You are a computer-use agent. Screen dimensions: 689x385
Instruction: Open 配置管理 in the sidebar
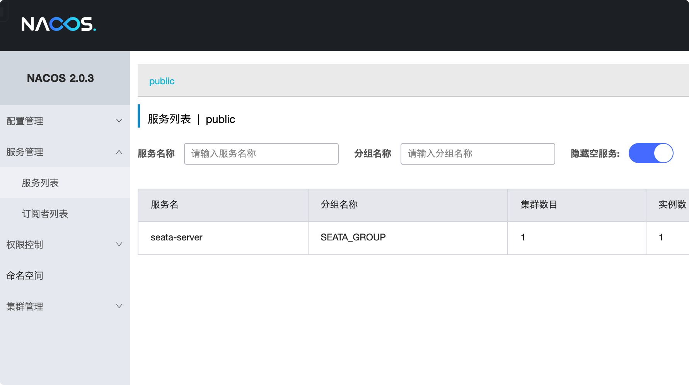click(65, 121)
